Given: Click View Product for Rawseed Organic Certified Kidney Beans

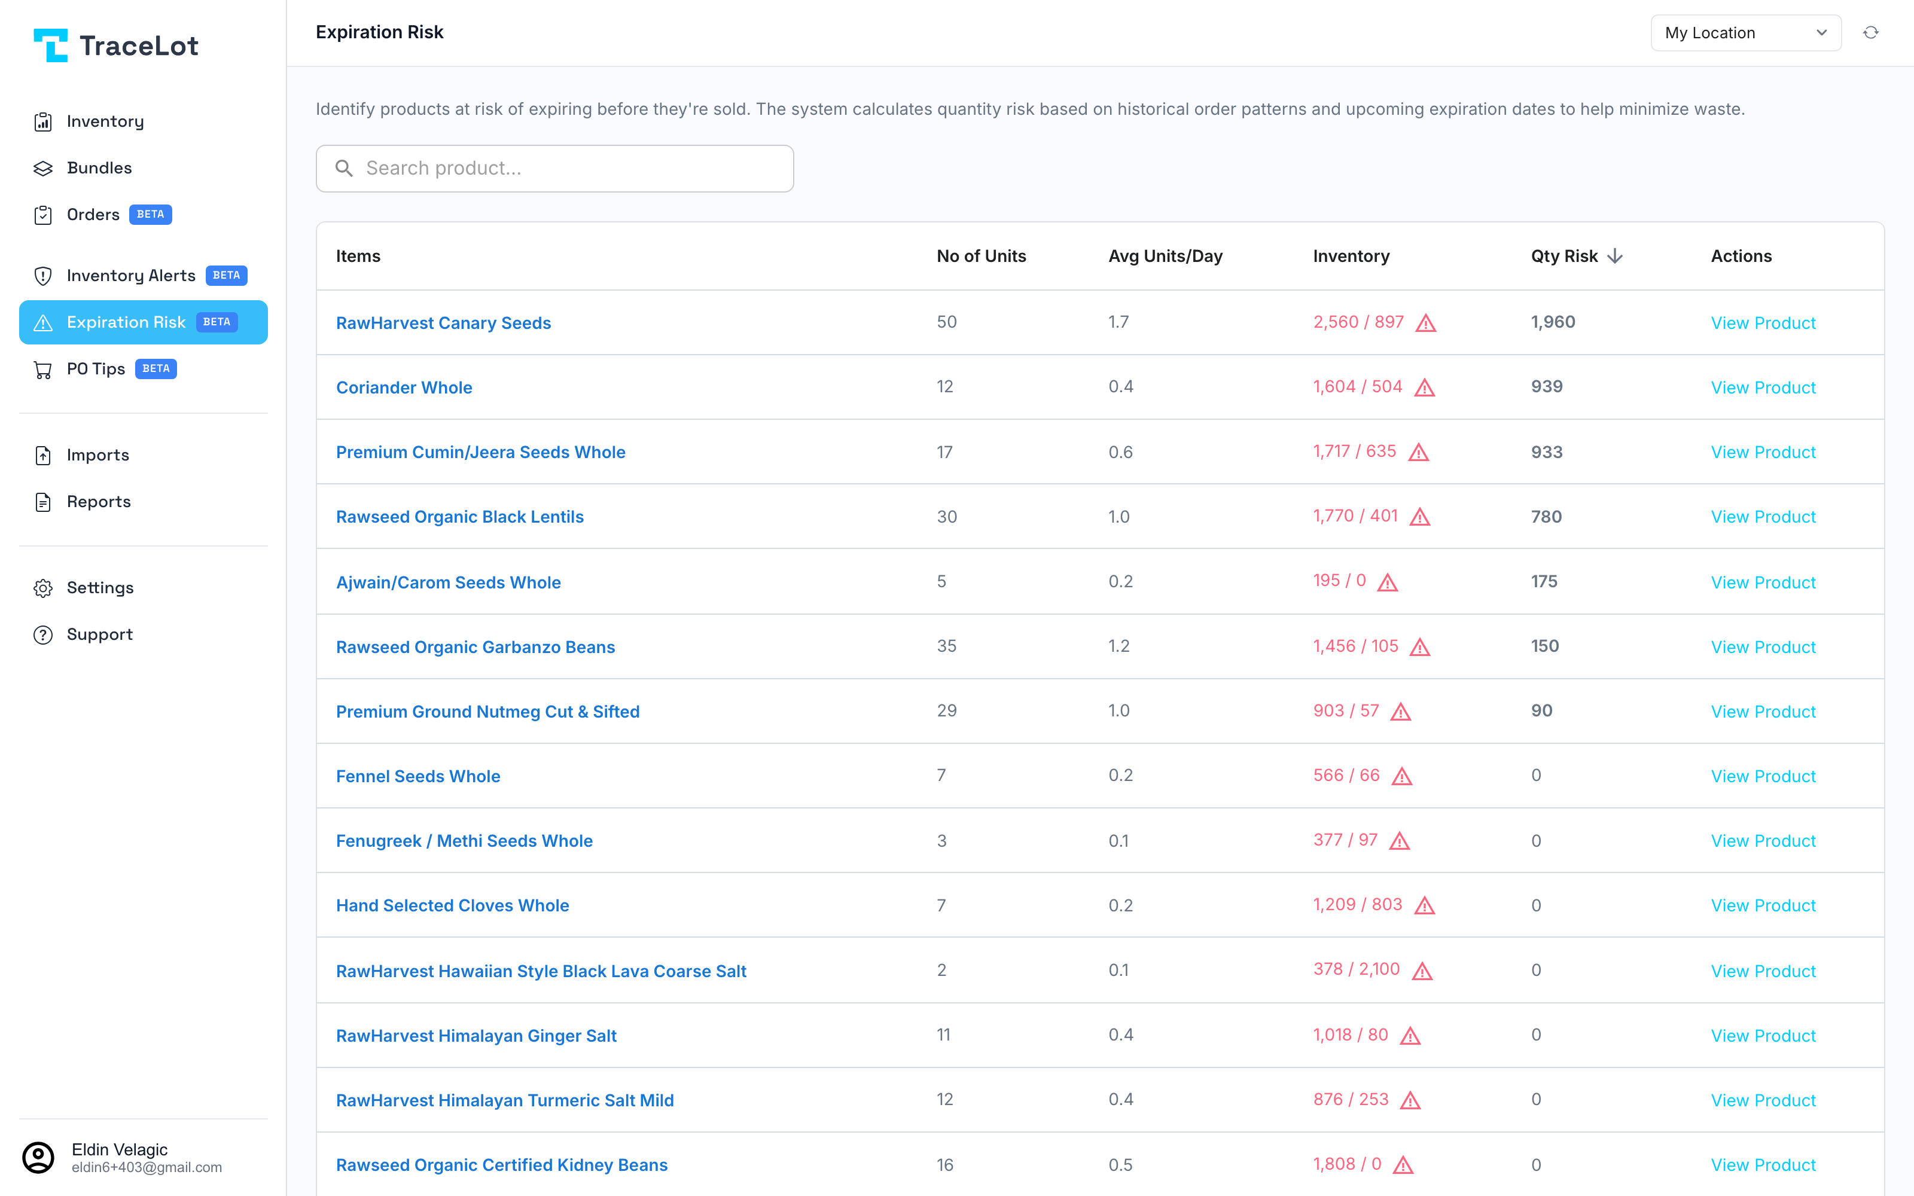Looking at the screenshot, I should click(1763, 1166).
